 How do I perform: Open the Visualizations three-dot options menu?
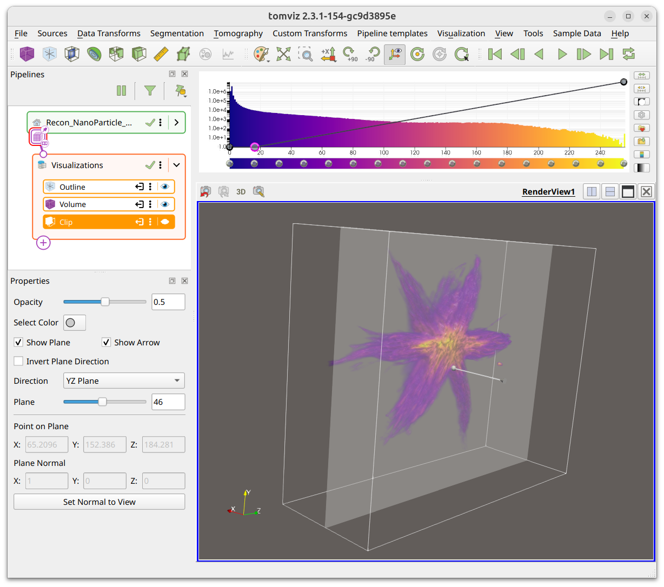click(161, 165)
